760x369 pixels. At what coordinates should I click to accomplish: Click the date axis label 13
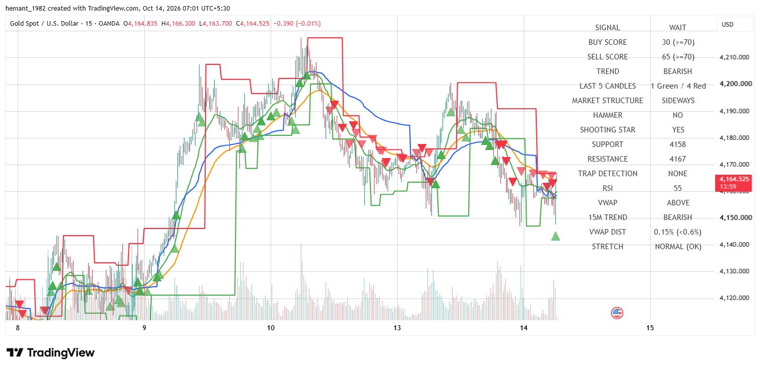(397, 329)
